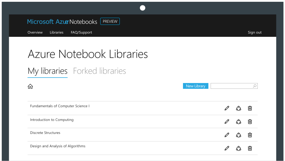
Task: Click the PREVIEW badge
Action: 110,21
